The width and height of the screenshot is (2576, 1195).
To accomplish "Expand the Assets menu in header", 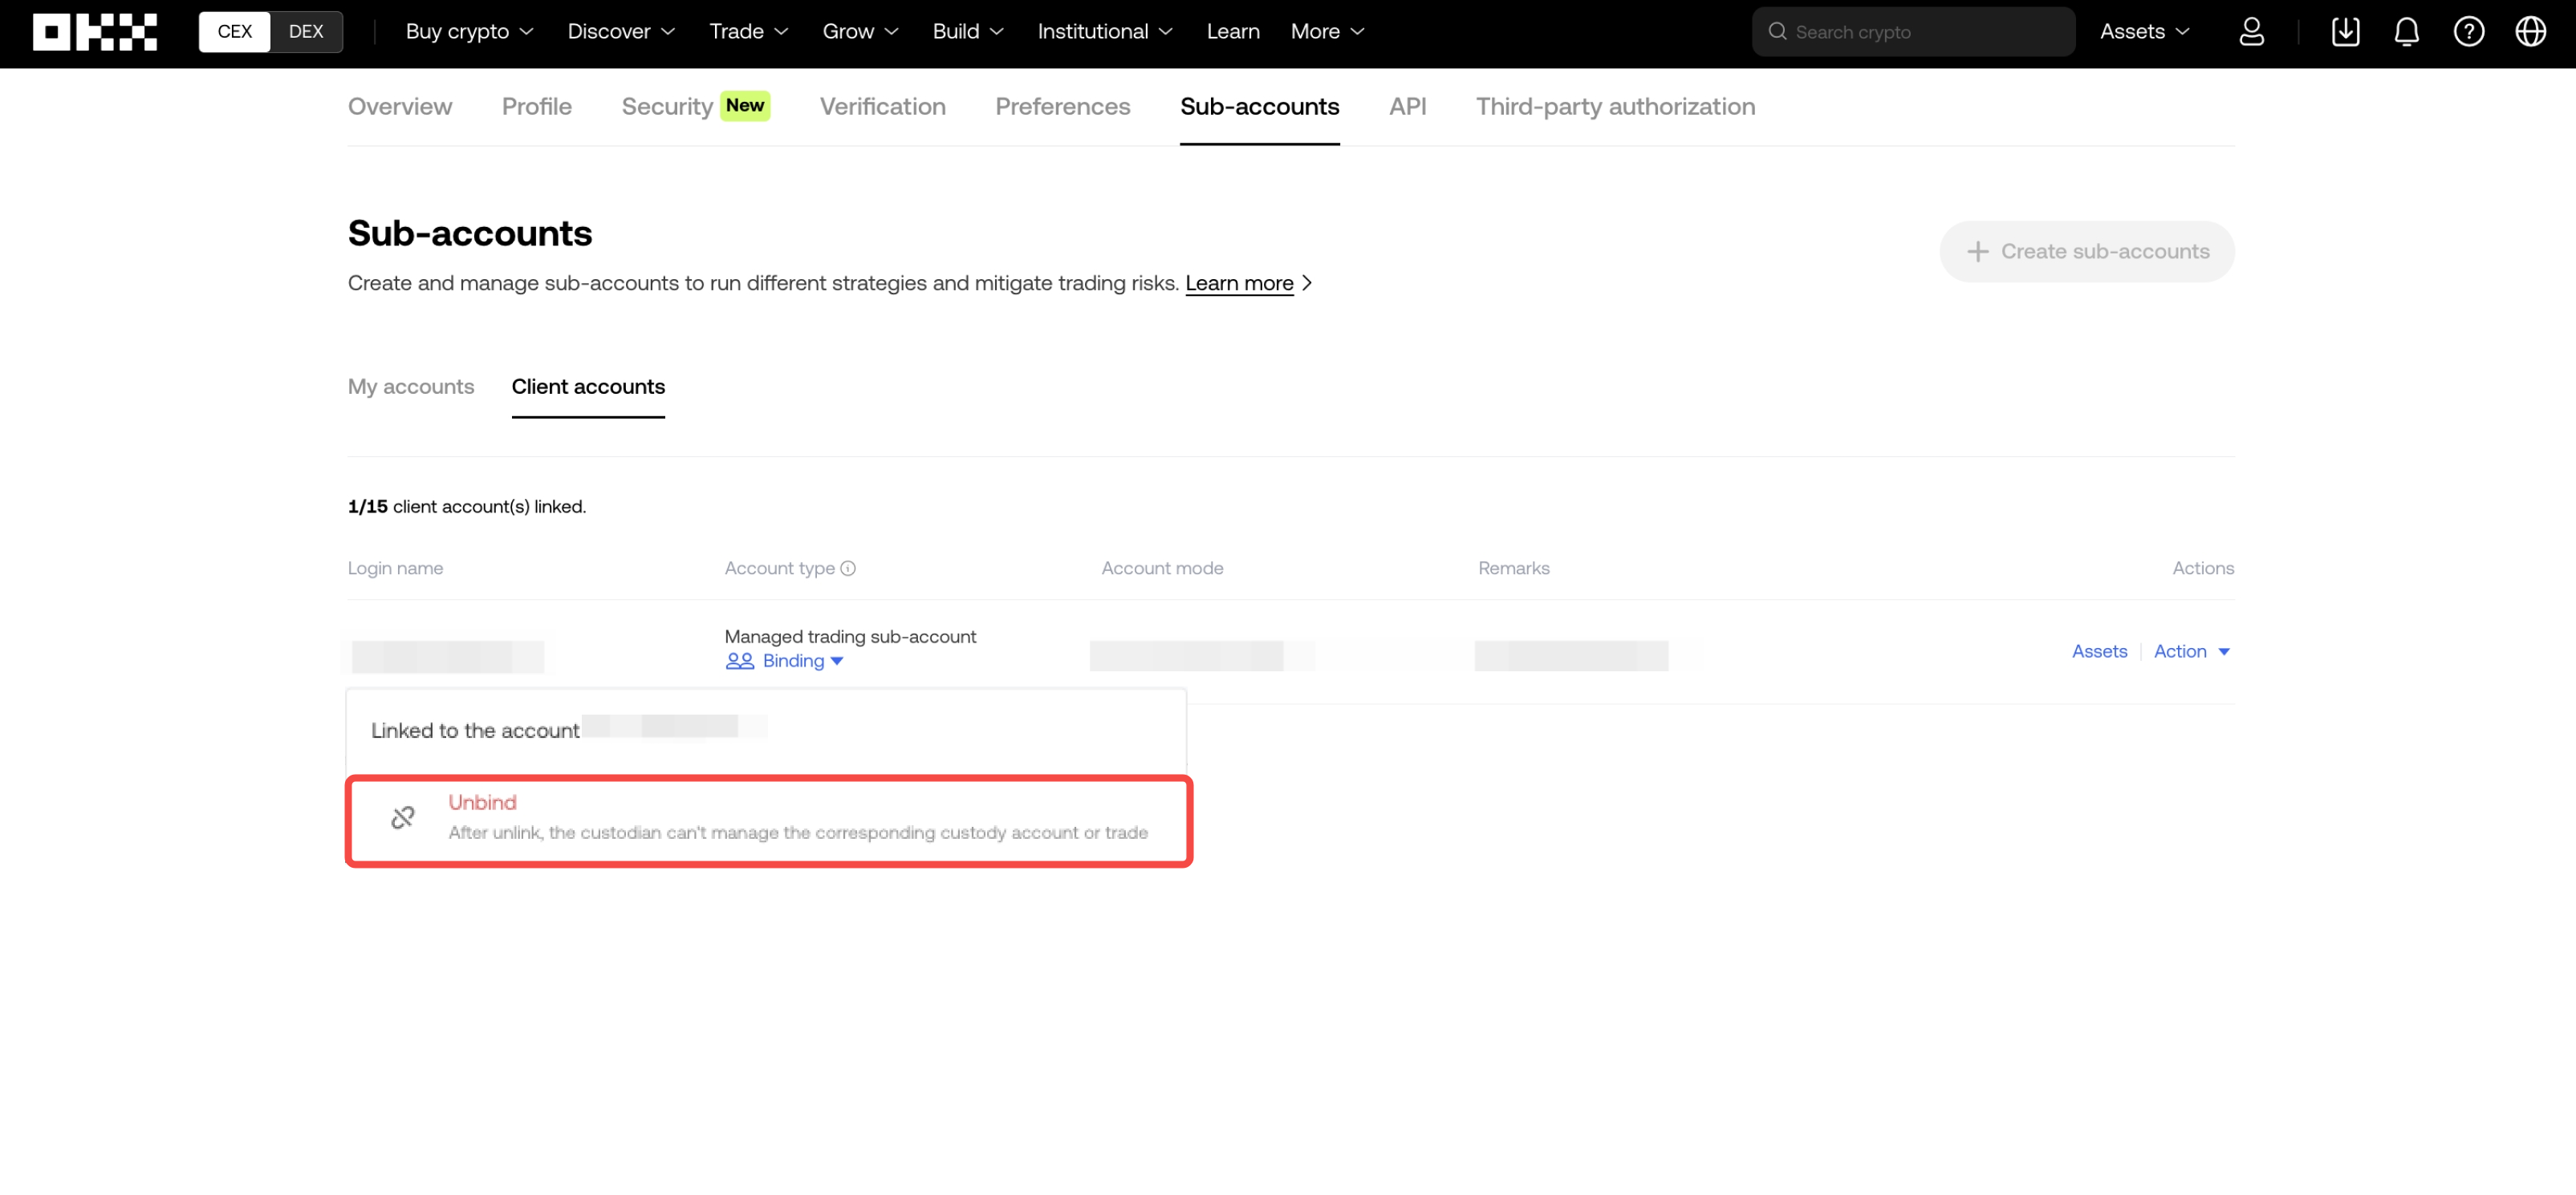I will tap(2144, 32).
